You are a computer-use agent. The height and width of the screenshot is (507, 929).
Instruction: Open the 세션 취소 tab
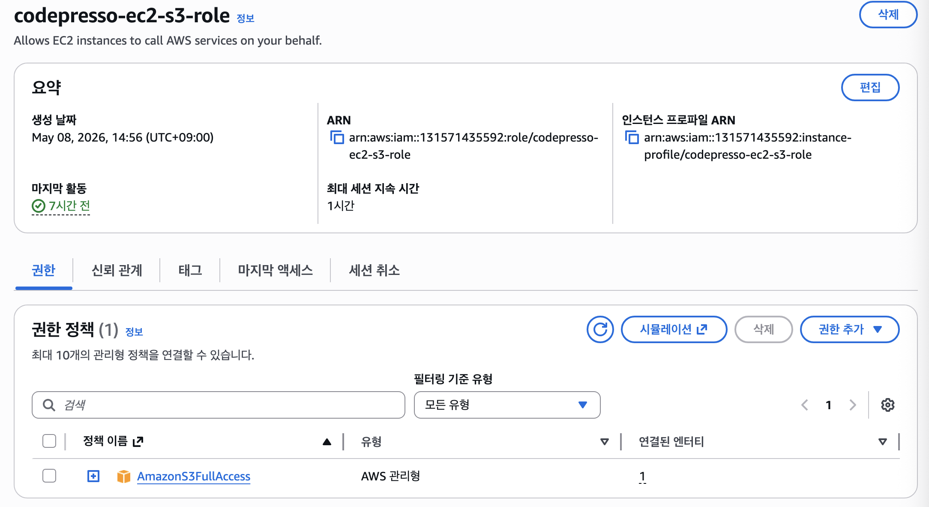[375, 270]
